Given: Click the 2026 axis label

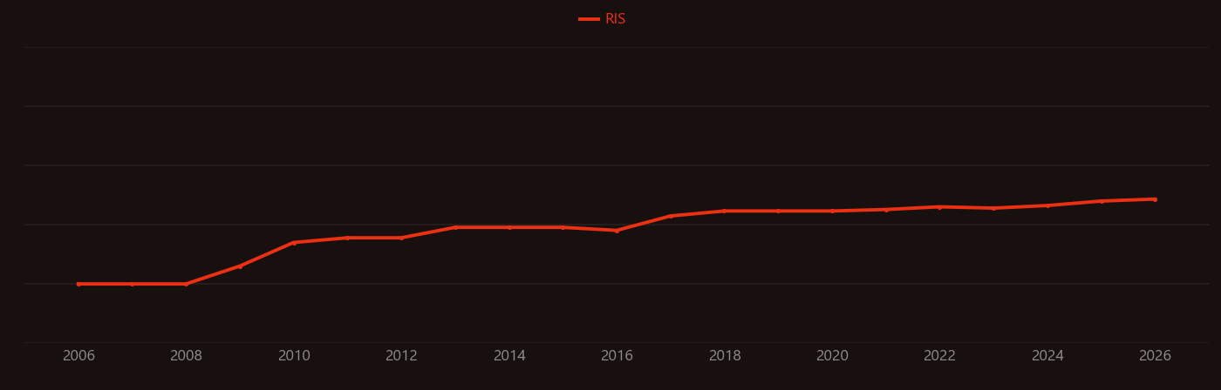Looking at the screenshot, I should 1155,356.
